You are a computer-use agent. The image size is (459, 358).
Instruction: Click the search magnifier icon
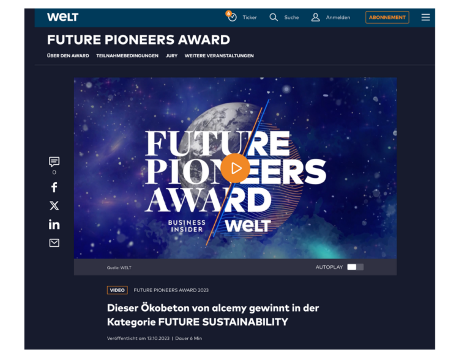[x=274, y=17]
